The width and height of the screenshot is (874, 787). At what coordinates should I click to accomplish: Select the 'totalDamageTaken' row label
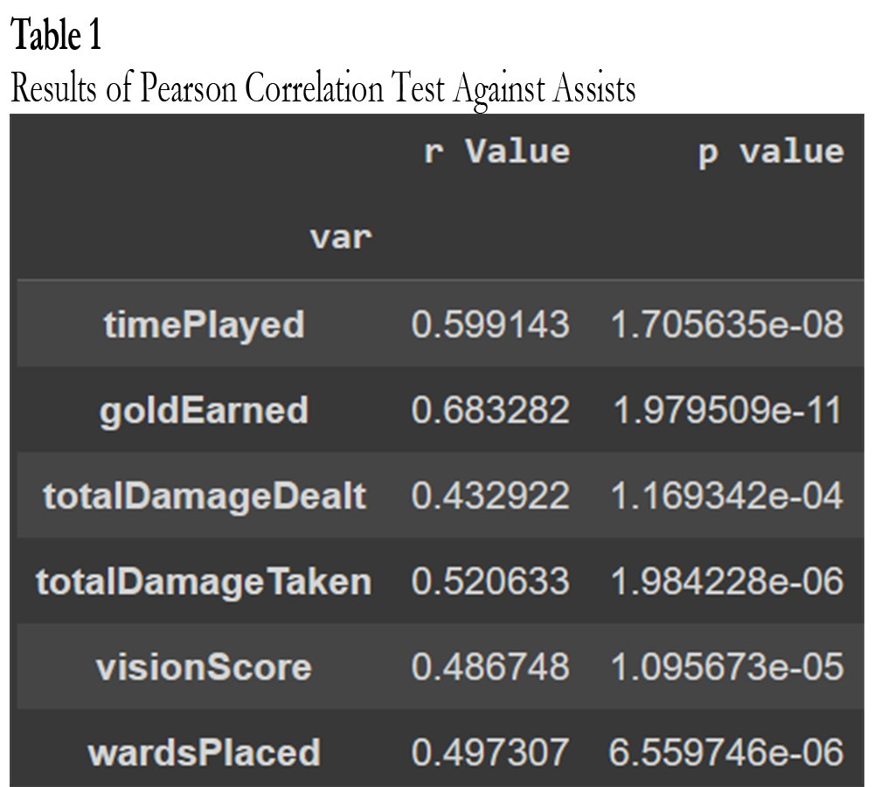click(204, 582)
